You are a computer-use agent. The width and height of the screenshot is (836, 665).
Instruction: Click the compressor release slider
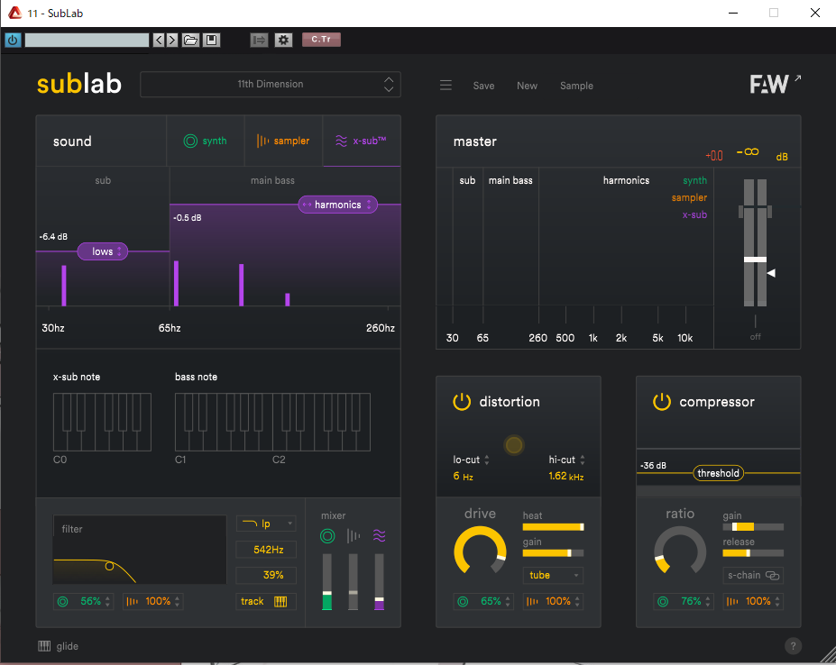tap(753, 553)
